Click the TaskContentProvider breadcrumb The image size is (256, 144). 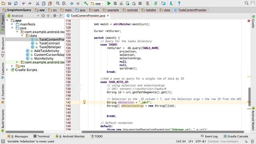190,10
